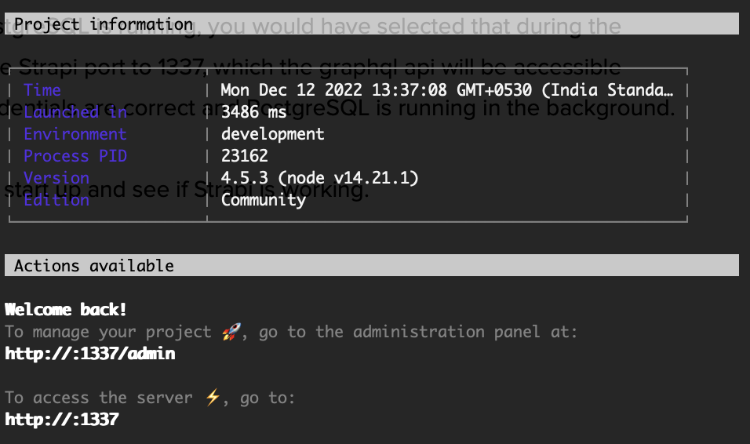The height and width of the screenshot is (444, 750).
Task: Select the Time row label
Action: 42,90
